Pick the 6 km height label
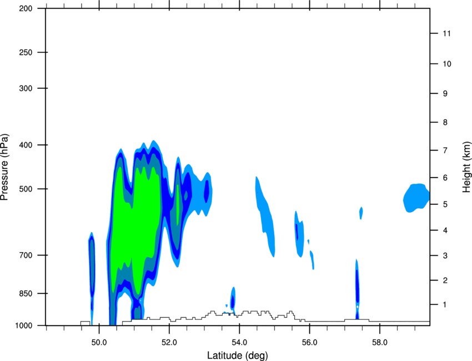Screen dimensions: 472x361 [x=445, y=178]
